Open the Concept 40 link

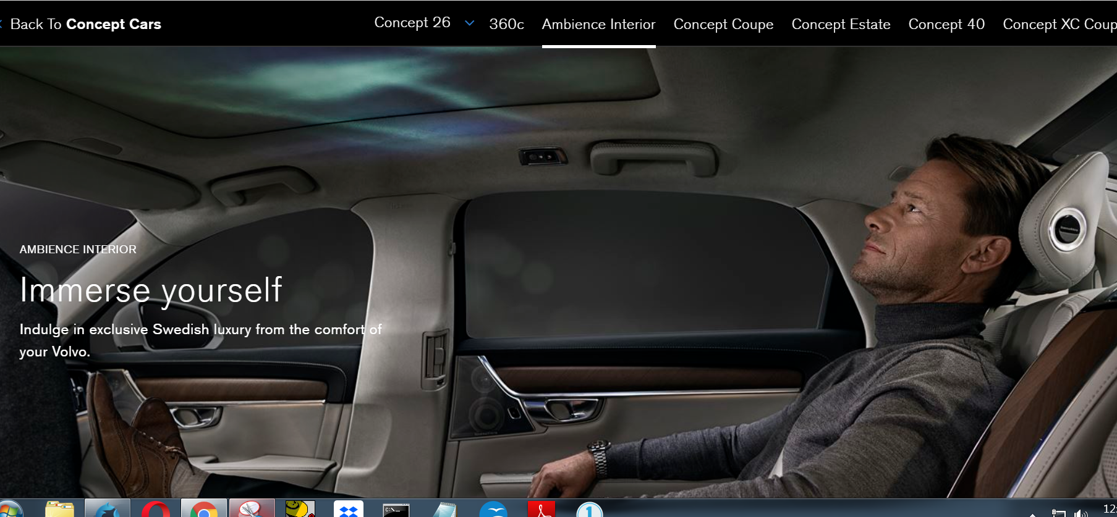pos(946,24)
